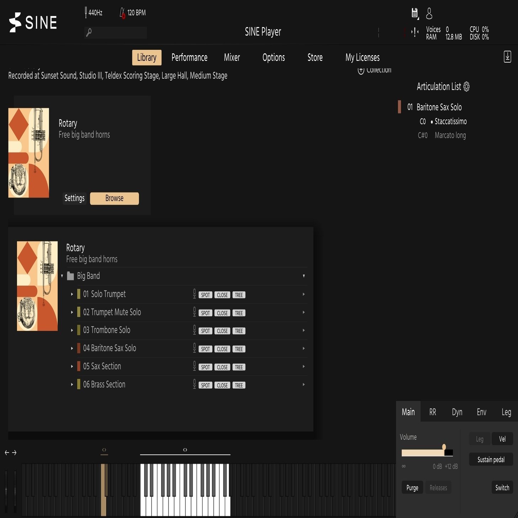Open Articulation List gear settings
The image size is (518, 518).
click(466, 86)
